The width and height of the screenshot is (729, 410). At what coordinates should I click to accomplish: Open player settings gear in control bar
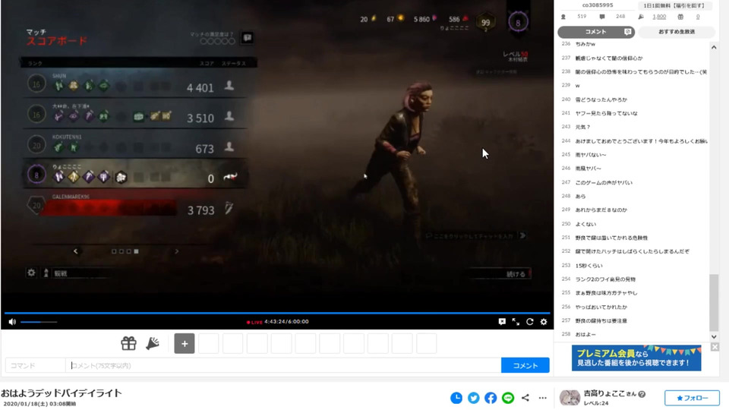(544, 322)
